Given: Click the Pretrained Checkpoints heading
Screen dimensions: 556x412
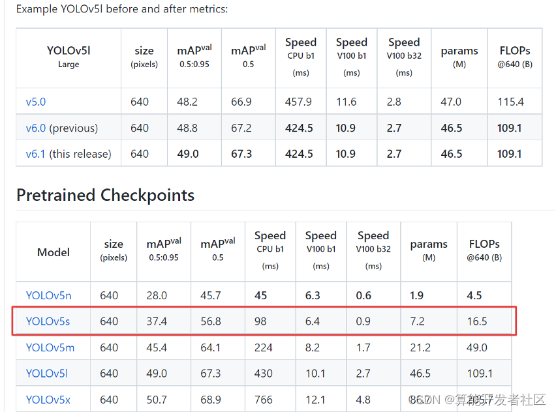Looking at the screenshot, I should pos(105,195).
